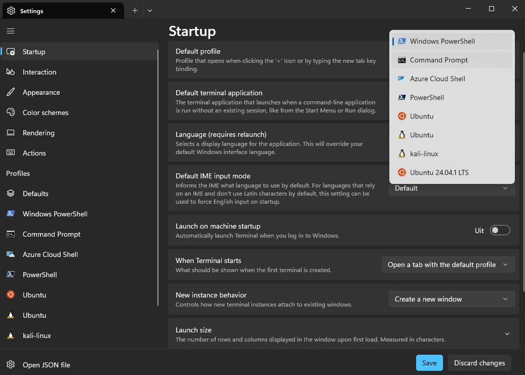
Task: Open When Terminal starts dropdown
Action: [x=448, y=265]
